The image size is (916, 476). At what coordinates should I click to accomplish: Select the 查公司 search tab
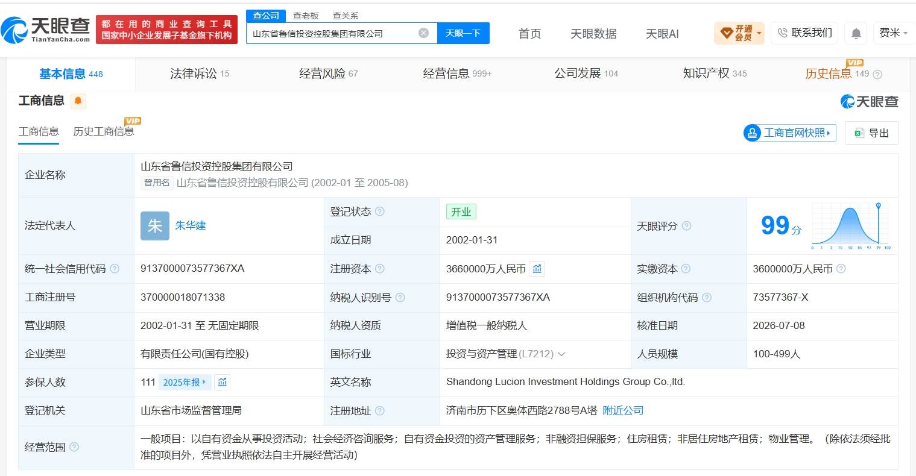coord(266,16)
